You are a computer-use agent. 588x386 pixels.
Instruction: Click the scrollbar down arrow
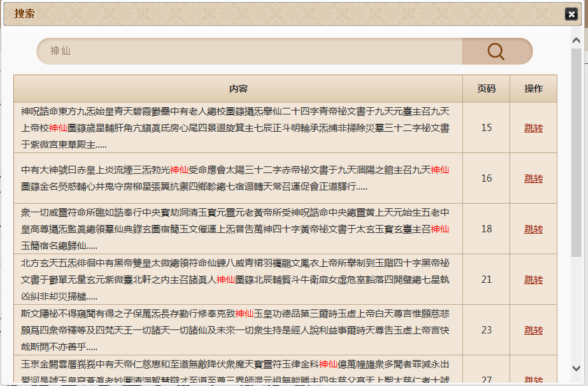(x=576, y=368)
